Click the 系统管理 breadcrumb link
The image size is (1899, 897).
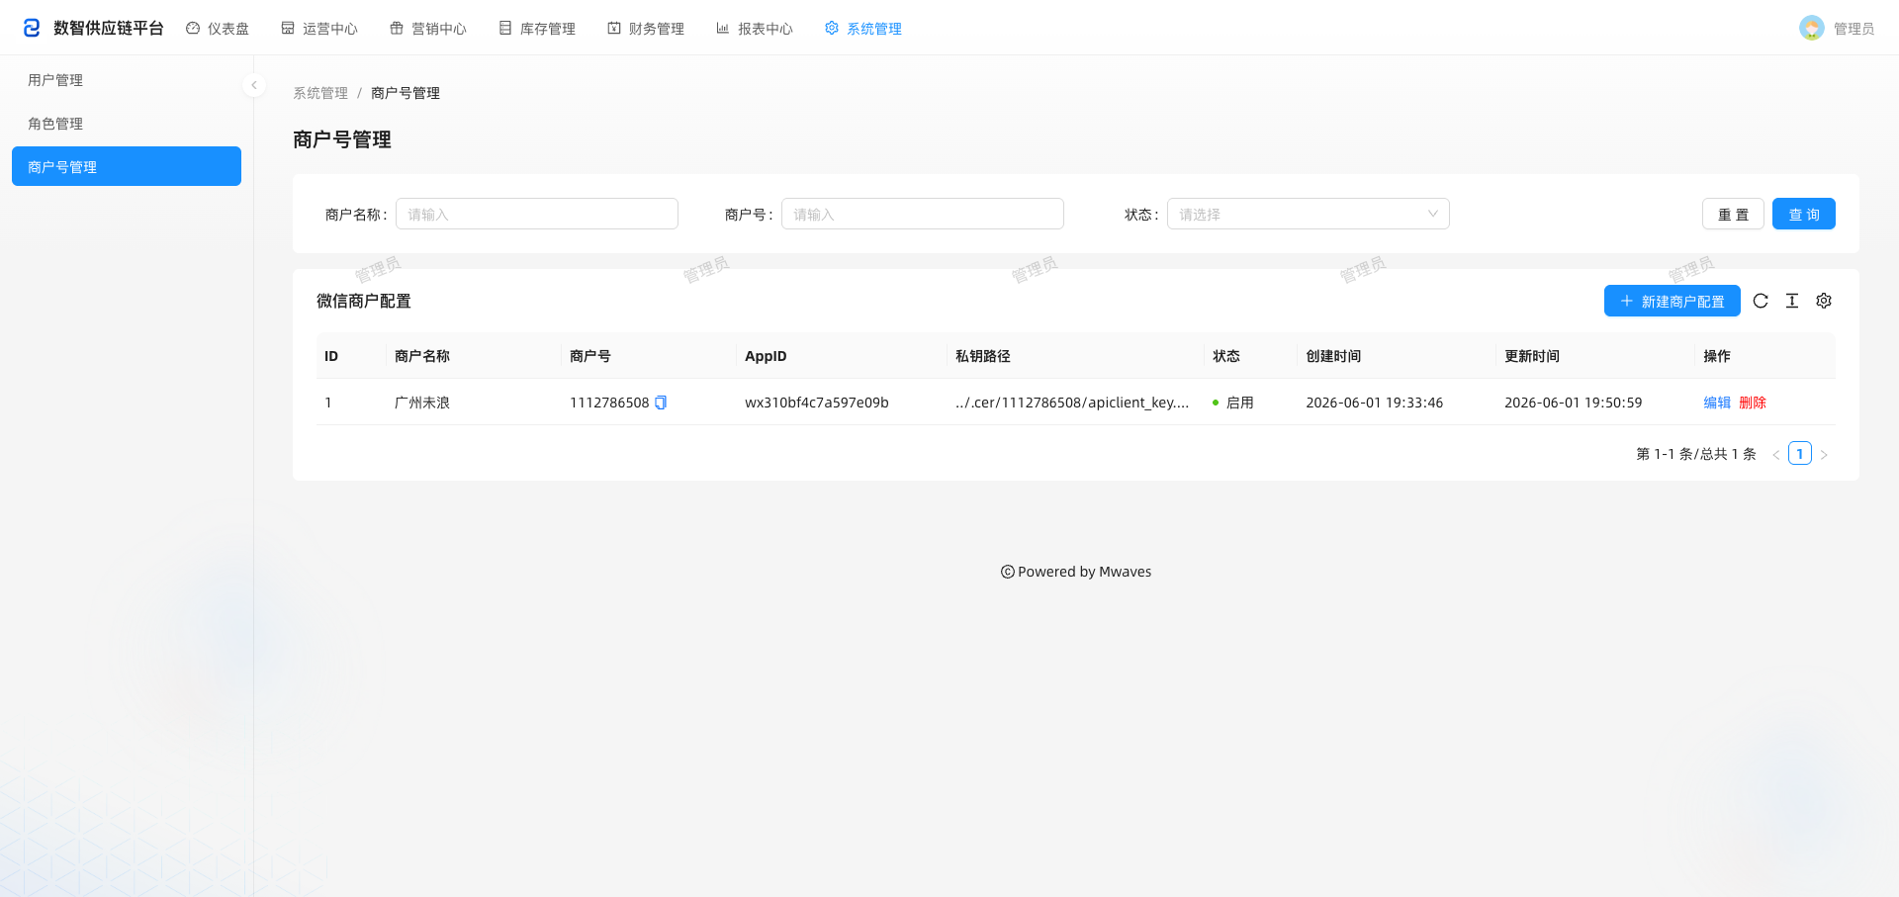(x=320, y=93)
